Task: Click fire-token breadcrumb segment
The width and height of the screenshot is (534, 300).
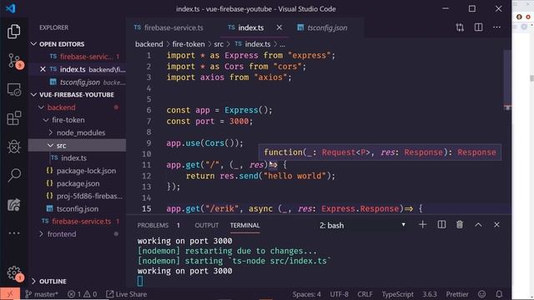Action: click(189, 44)
